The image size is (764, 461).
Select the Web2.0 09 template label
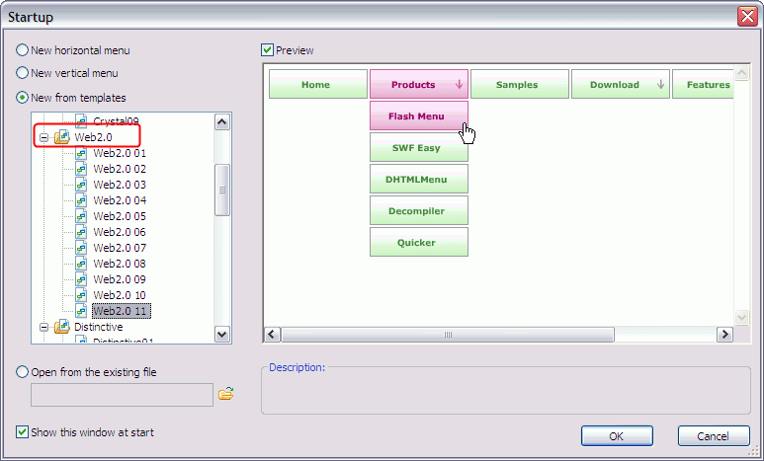coord(120,279)
